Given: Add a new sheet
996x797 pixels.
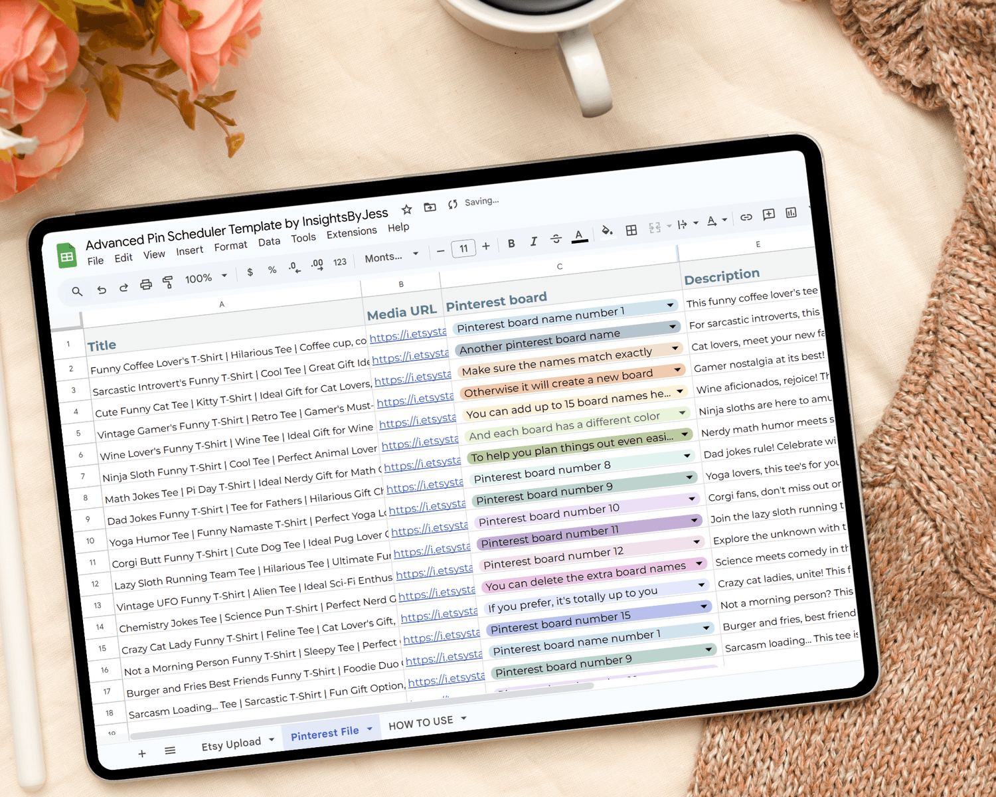Looking at the screenshot, I should tap(142, 754).
